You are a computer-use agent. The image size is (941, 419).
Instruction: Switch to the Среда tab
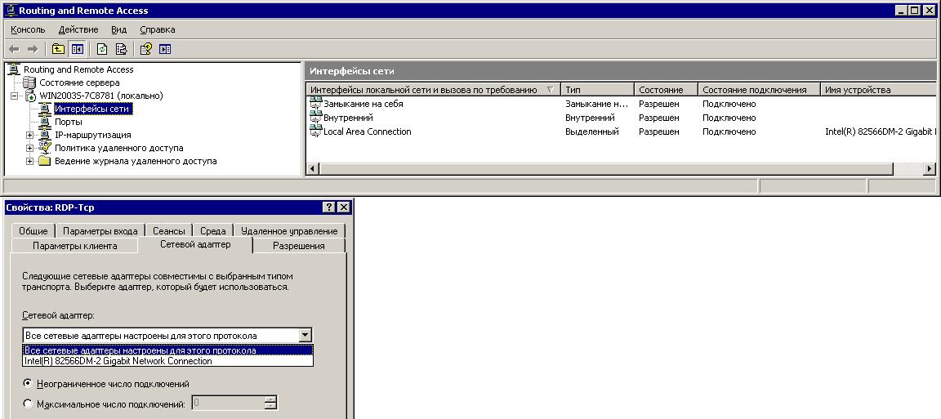(x=213, y=230)
